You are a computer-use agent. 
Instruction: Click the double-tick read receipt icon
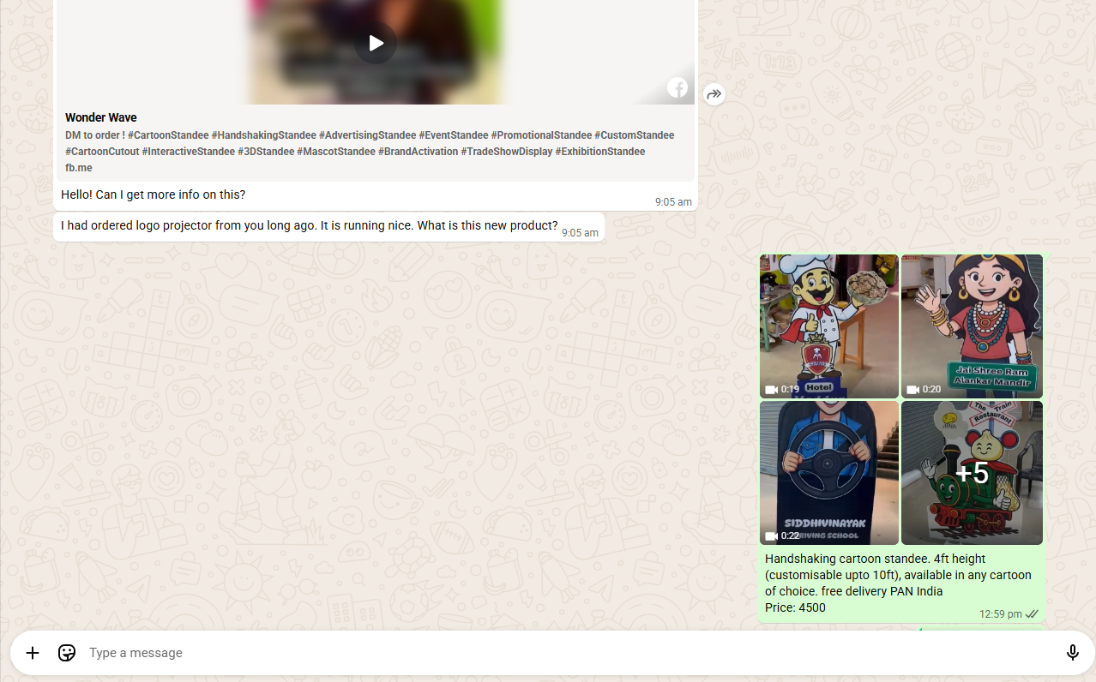(1033, 614)
